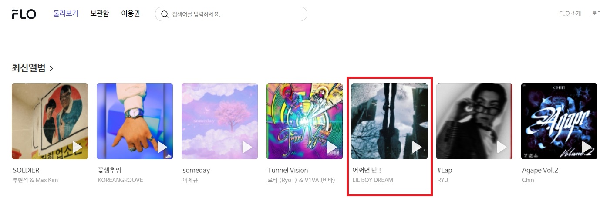Open the Tunnel Vision album title
The height and width of the screenshot is (198, 600).
click(288, 170)
